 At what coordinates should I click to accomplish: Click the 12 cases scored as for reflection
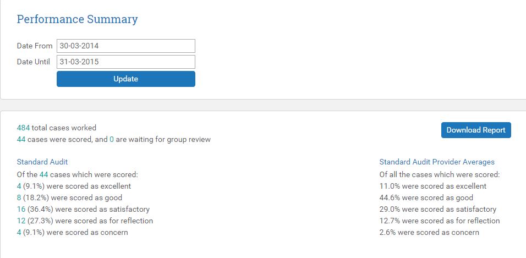point(21,221)
